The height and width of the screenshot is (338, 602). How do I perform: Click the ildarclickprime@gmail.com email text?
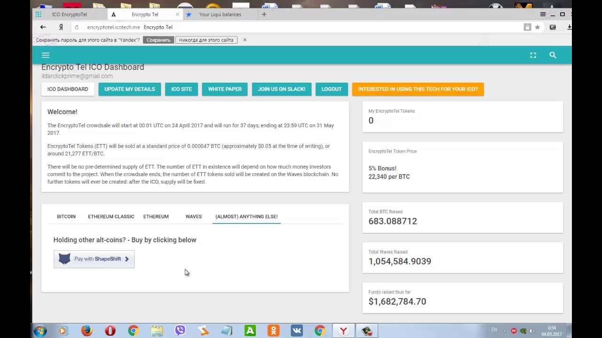point(77,76)
